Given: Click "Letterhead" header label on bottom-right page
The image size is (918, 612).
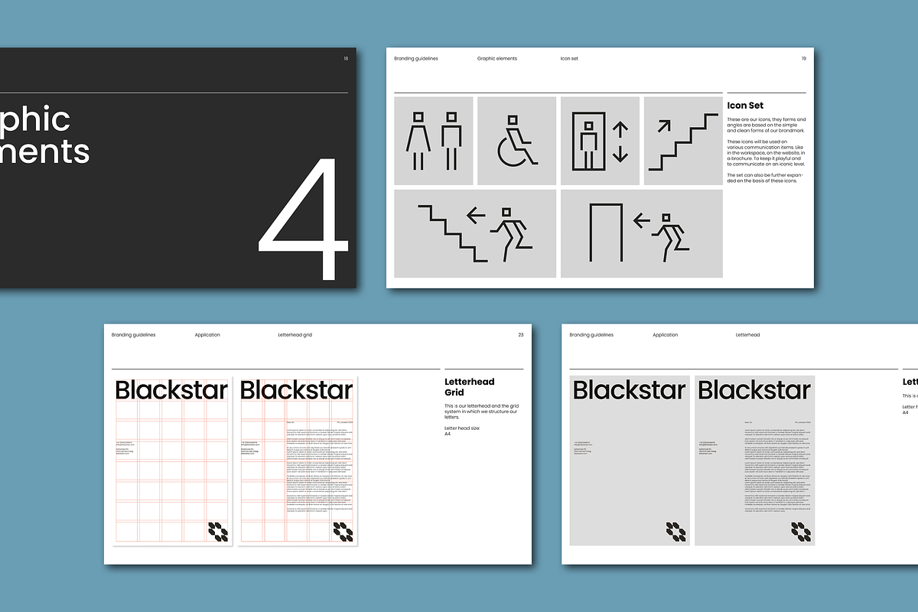Looking at the screenshot, I should coord(748,335).
